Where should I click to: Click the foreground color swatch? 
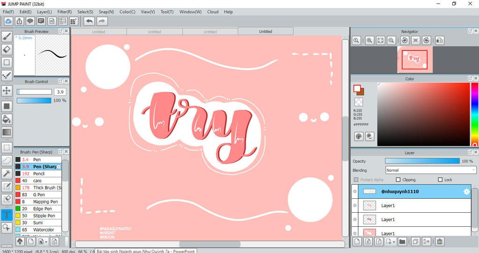coord(357,88)
